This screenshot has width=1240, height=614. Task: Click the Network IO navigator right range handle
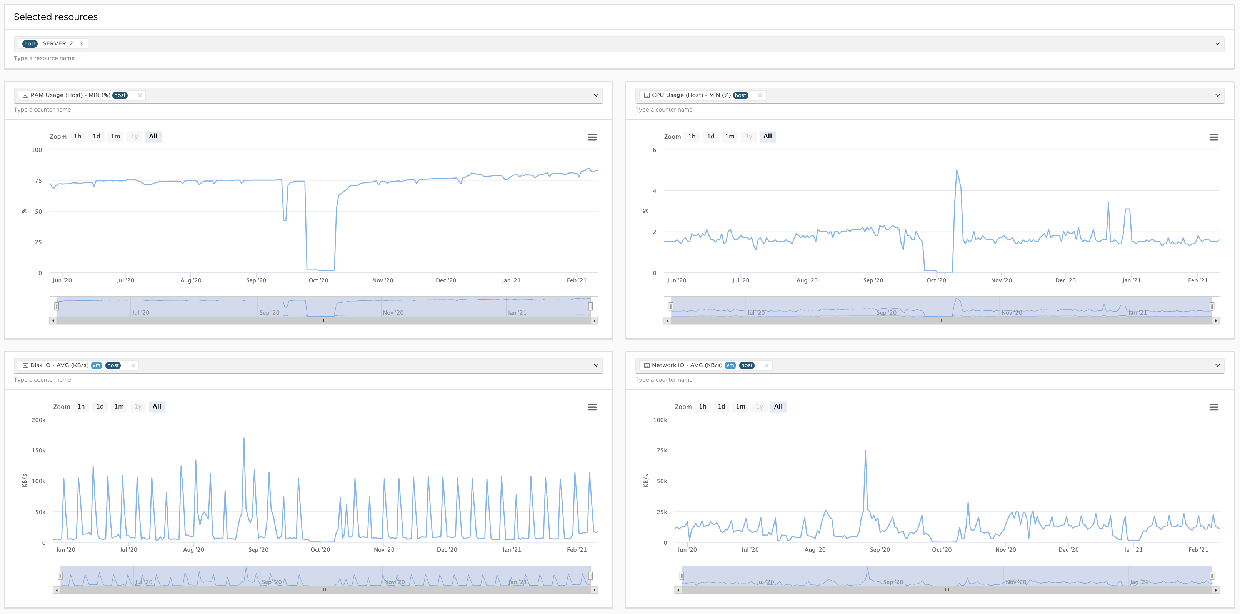(x=1212, y=576)
